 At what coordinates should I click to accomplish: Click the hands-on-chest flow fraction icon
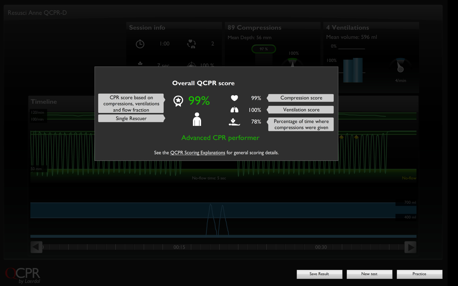point(234,122)
